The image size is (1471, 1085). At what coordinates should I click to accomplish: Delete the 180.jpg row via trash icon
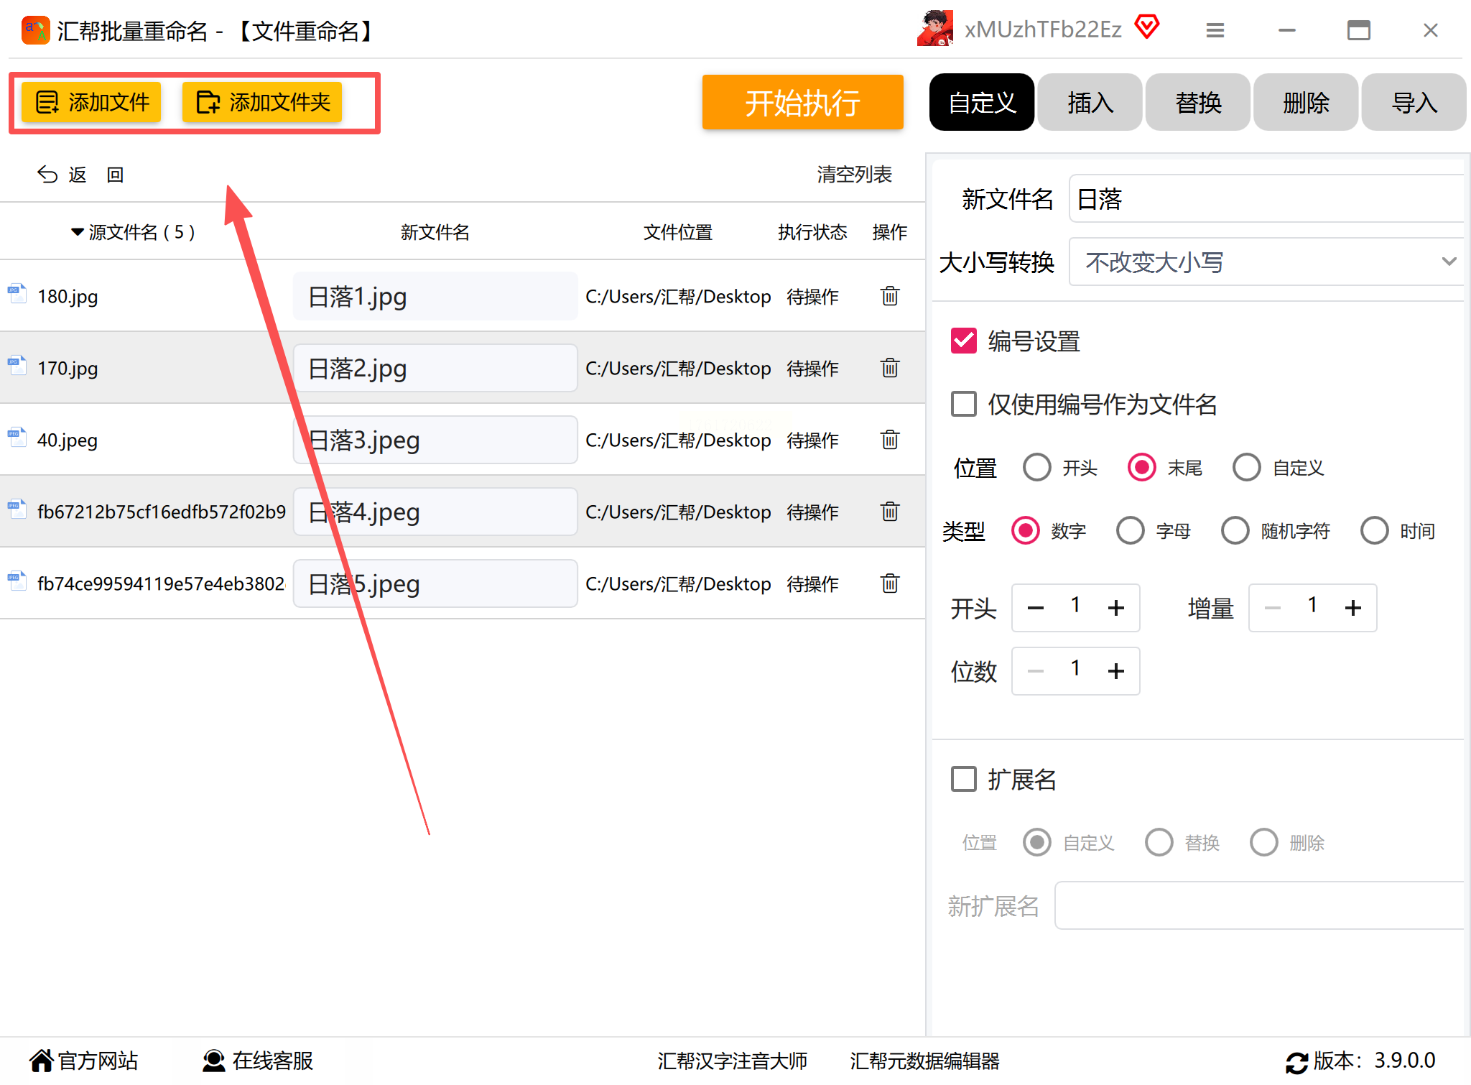[x=889, y=296]
